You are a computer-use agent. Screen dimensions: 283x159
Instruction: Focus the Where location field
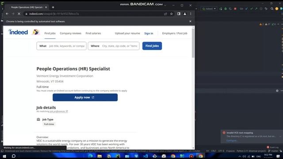114,46
